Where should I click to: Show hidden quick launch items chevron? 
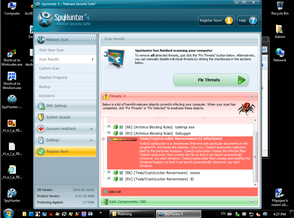pos(101,212)
